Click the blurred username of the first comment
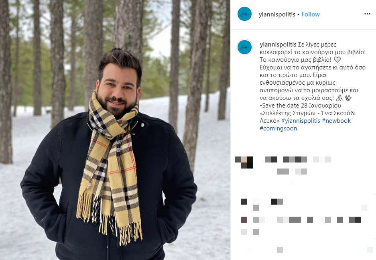This screenshot has width=376, height=260. (271, 160)
